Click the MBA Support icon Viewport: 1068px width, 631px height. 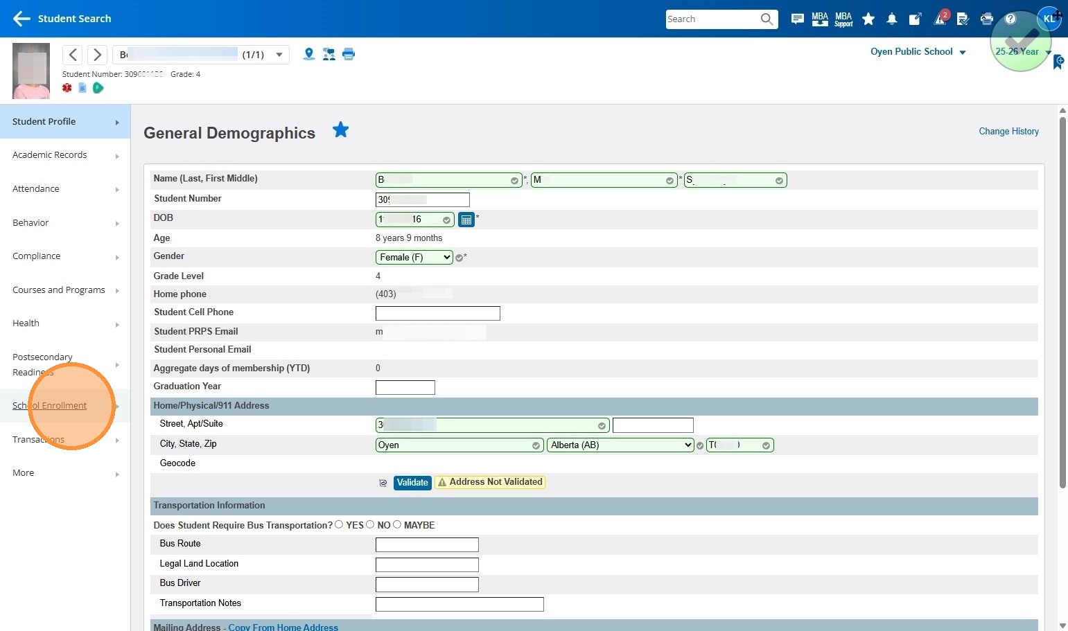pyautogui.click(x=843, y=19)
